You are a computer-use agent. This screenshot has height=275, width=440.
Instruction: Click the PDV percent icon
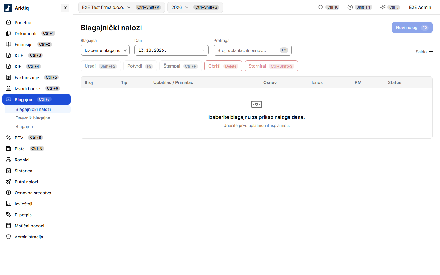[x=9, y=137]
